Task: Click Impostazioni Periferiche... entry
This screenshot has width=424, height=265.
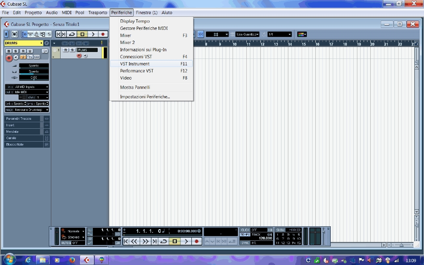Action: pos(151,97)
